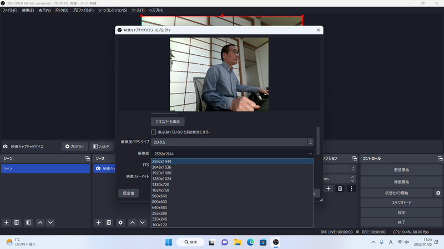Adjust the transition duration ms spinner
Screen dimensions: 444x249
pos(352,179)
